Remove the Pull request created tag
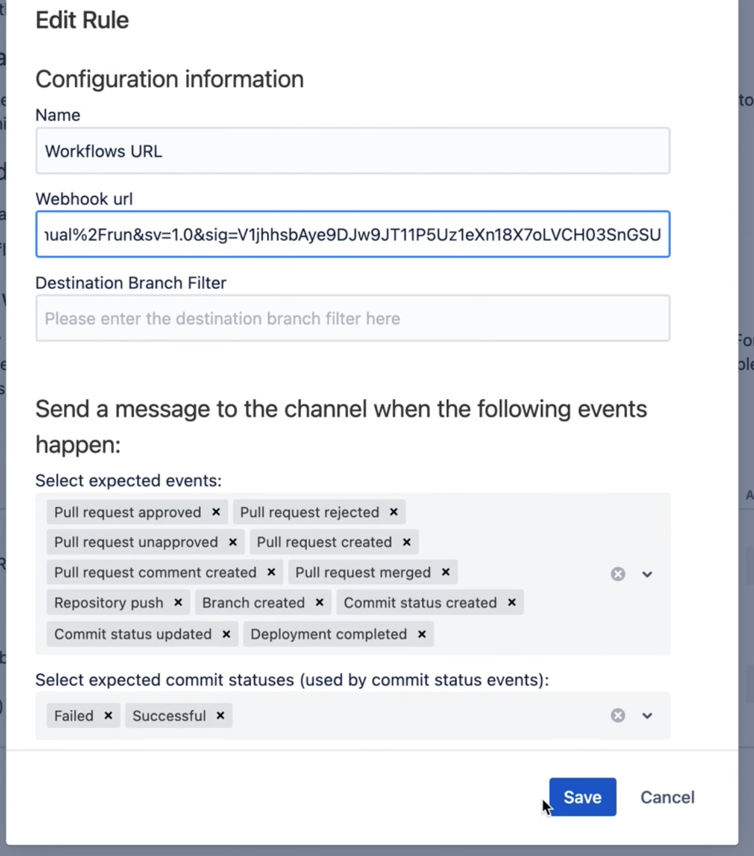Image resolution: width=754 pixels, height=856 pixels. pyautogui.click(x=407, y=542)
